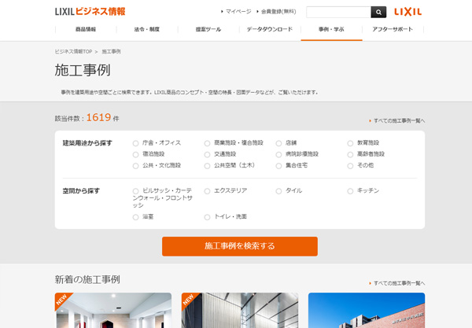This screenshot has height=328, width=472.
Task: Open the first NEW case study thumbnail
Action: coord(113,311)
